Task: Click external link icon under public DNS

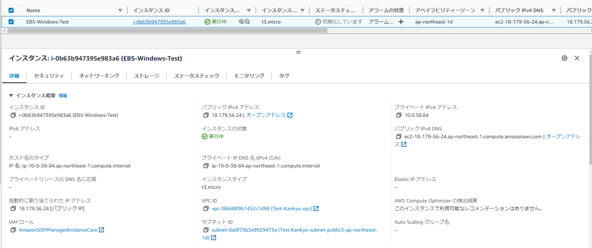Action: click(404, 144)
